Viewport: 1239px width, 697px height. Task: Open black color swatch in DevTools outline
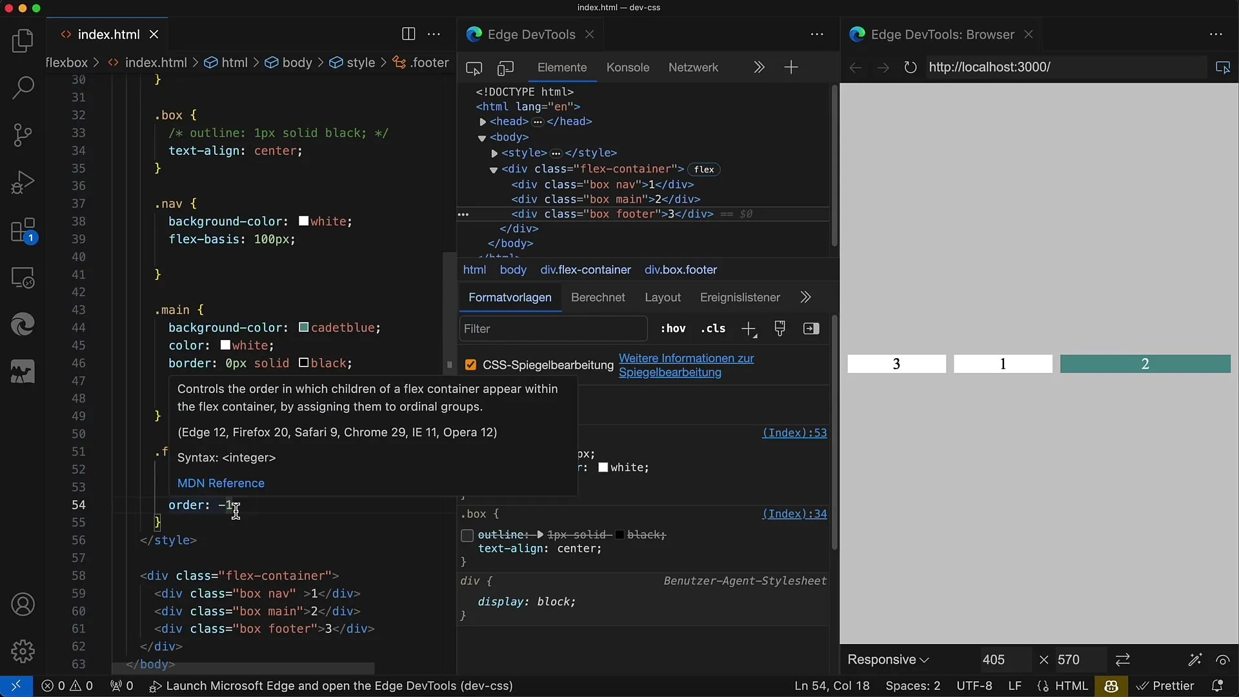[619, 535]
